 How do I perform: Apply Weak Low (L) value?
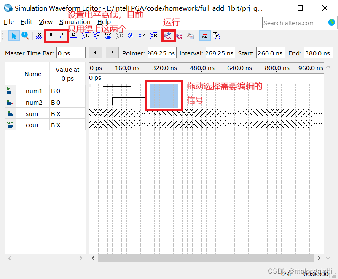coord(85,36)
